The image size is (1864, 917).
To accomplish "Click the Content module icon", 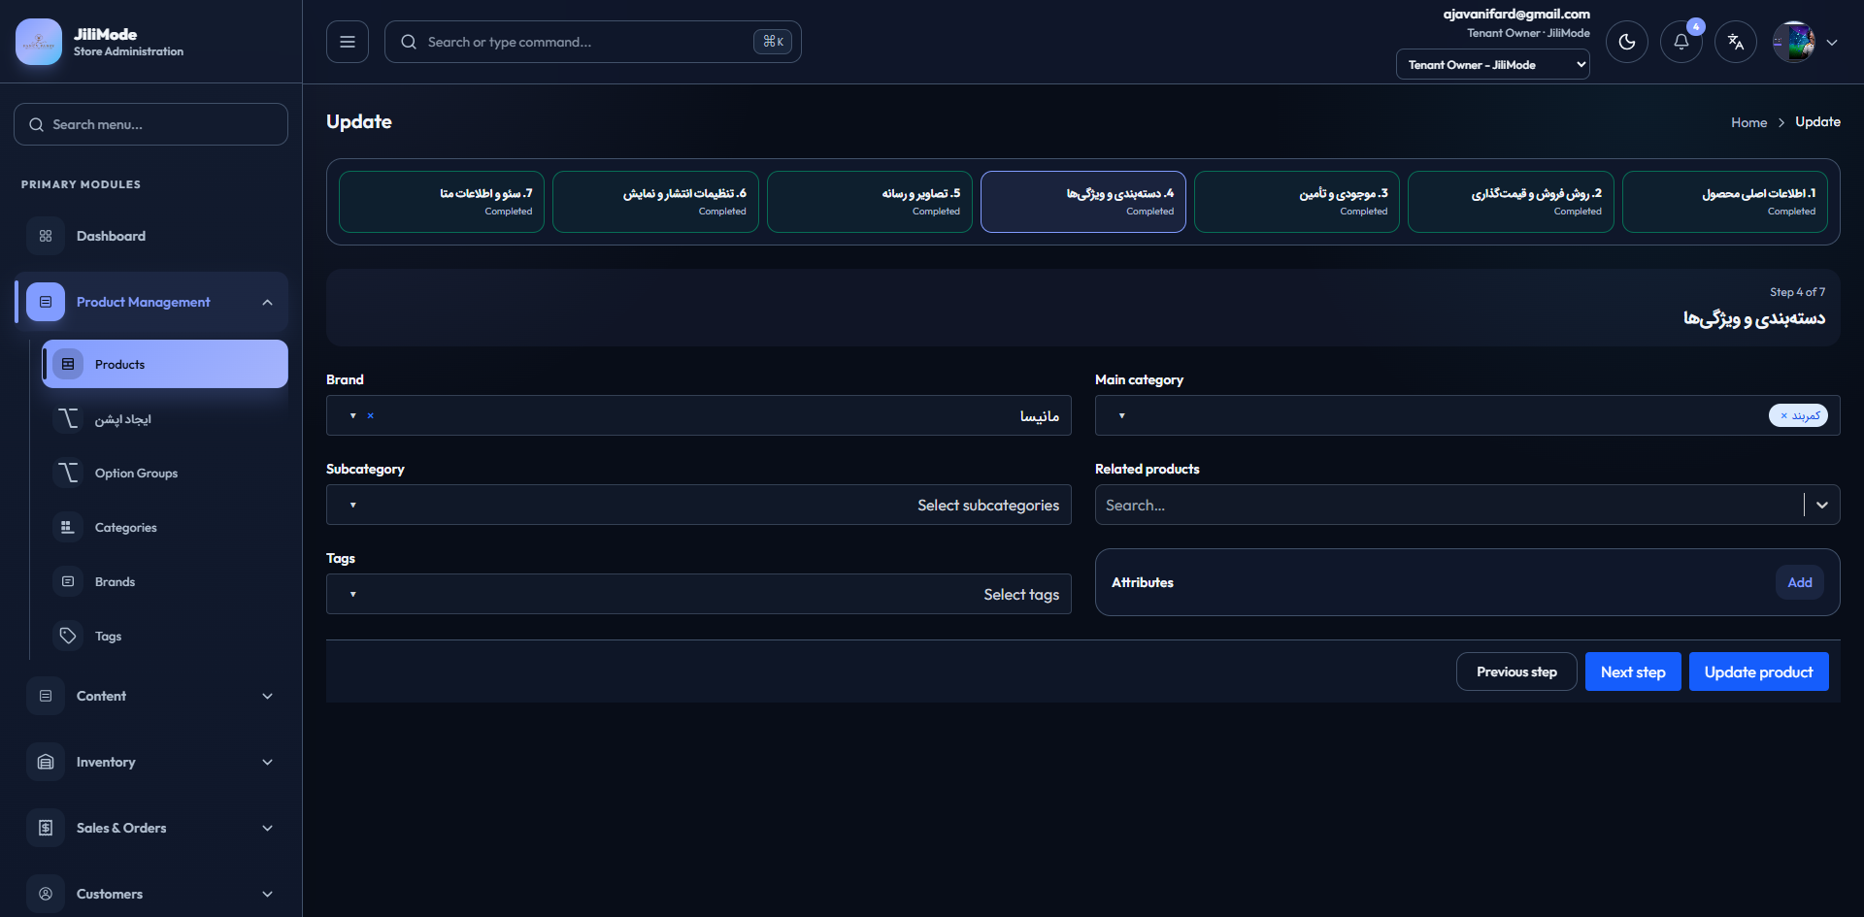I will pos(46,696).
